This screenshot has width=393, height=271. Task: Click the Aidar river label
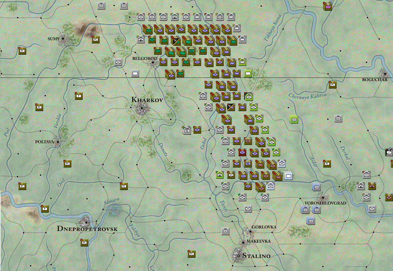point(313,162)
